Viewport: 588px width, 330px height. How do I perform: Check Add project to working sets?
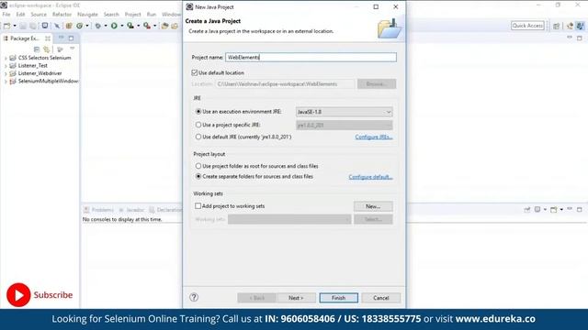(x=198, y=205)
